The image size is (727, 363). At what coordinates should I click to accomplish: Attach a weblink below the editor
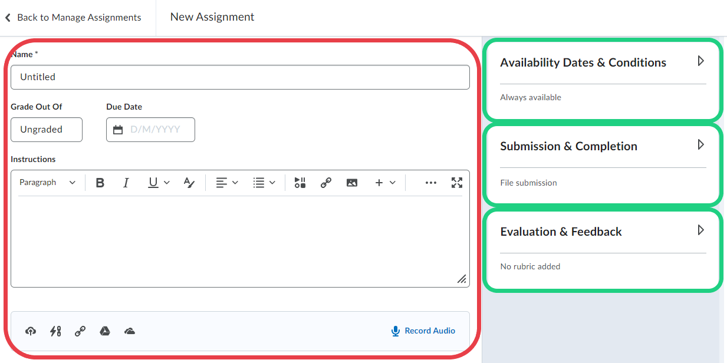[80, 331]
